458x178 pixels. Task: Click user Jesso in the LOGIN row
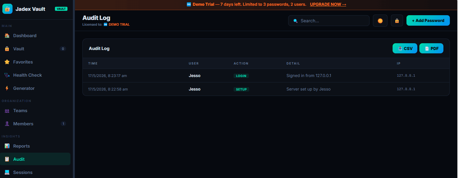[195, 76]
